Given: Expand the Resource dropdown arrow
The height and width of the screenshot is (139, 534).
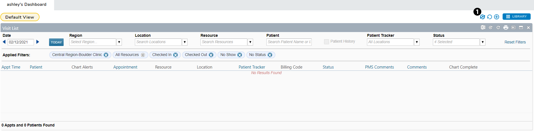Looking at the screenshot, I should tap(250, 42).
